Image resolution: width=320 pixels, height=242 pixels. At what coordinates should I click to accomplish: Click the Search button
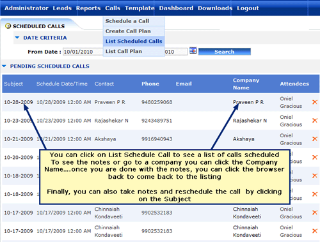pyautogui.click(x=225, y=52)
